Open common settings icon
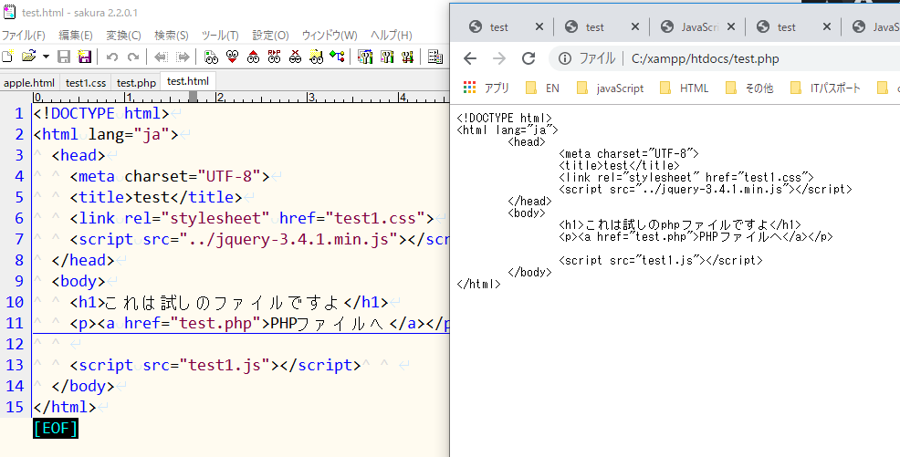This screenshot has height=457, width=900. click(x=407, y=57)
